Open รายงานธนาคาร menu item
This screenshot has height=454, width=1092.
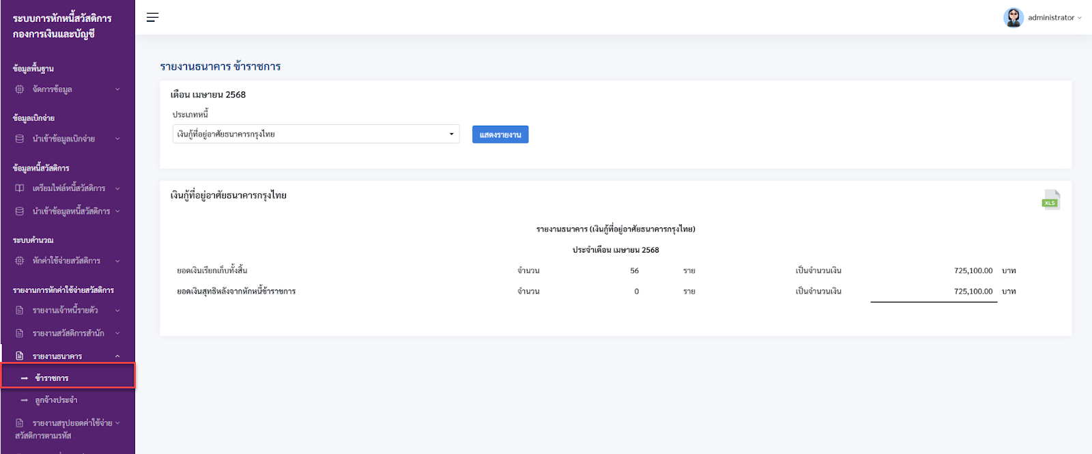68,356
